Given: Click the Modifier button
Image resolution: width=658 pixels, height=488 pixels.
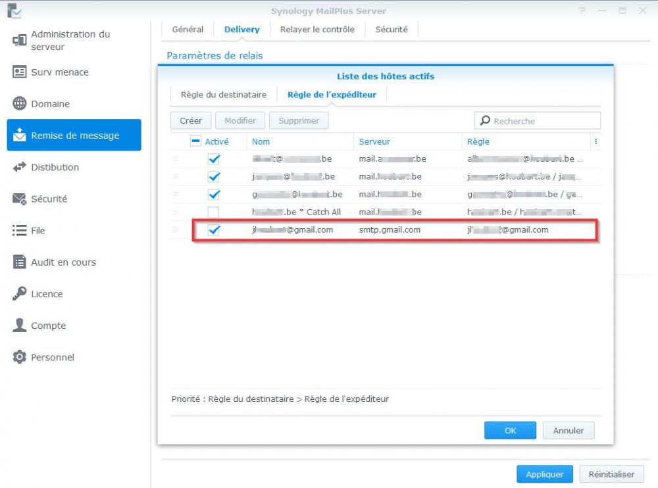Looking at the screenshot, I should [x=240, y=120].
